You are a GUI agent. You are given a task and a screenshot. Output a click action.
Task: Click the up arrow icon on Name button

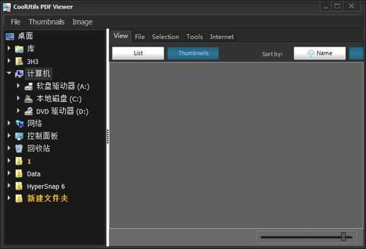tap(310, 54)
